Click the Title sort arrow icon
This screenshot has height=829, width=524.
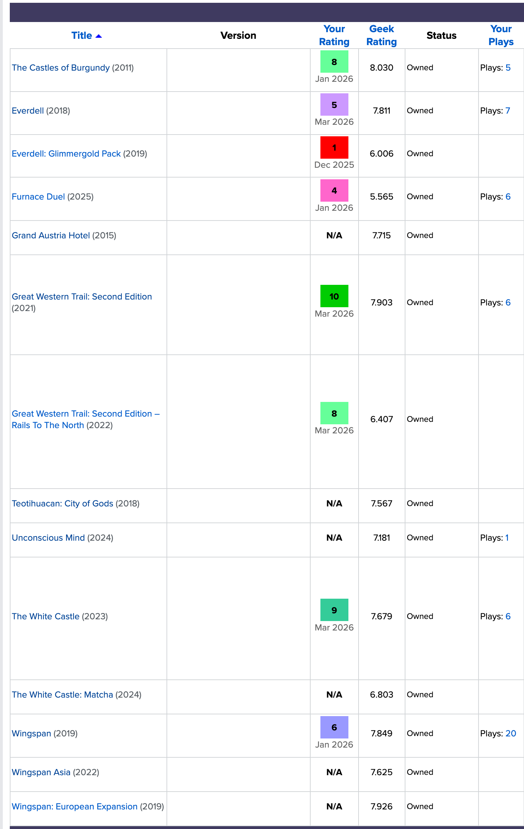click(99, 36)
